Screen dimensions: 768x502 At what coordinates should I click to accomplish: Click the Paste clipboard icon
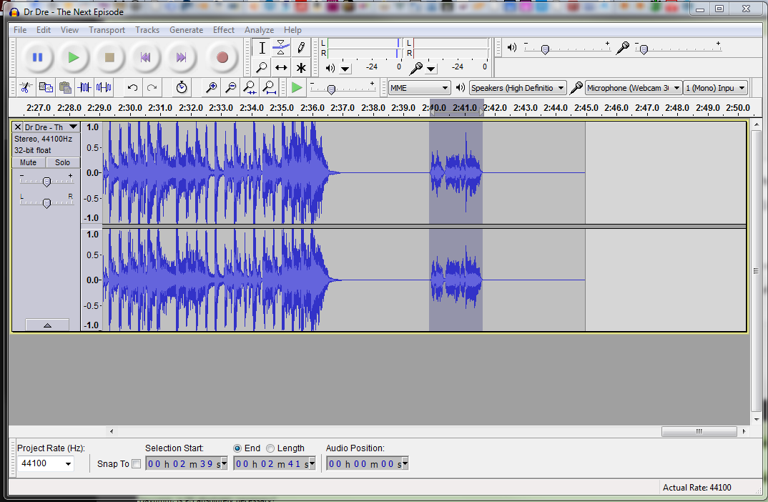[x=64, y=88]
